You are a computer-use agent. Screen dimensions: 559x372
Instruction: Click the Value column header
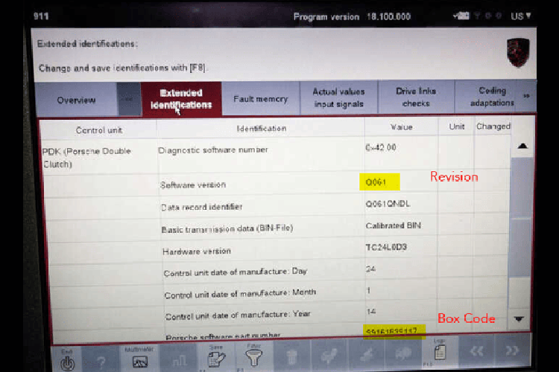coord(402,127)
